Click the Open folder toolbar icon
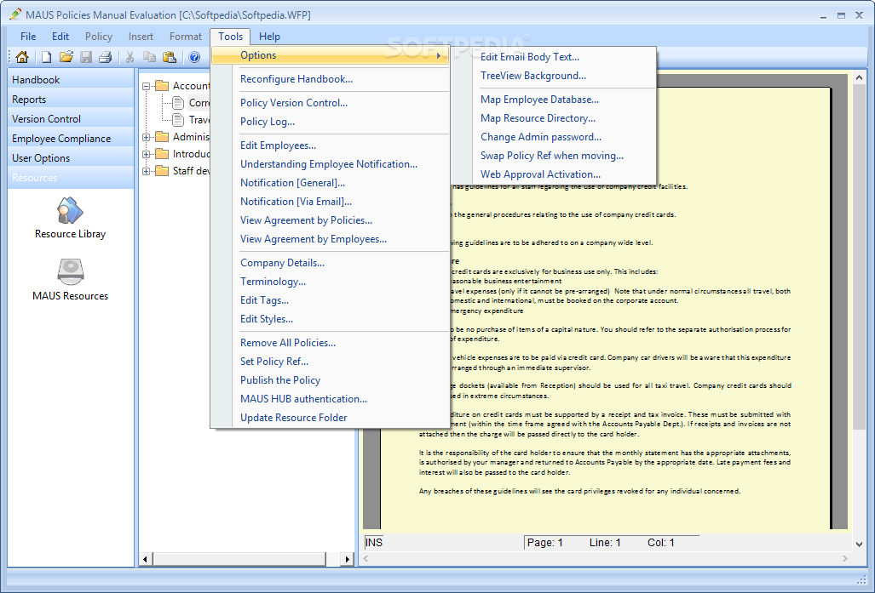 coord(66,57)
